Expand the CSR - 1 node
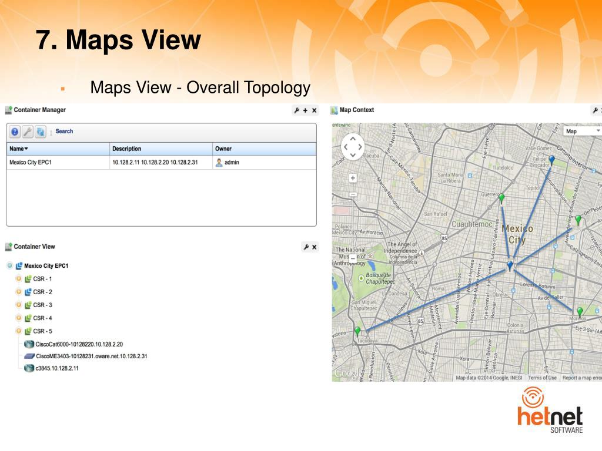 [18, 279]
